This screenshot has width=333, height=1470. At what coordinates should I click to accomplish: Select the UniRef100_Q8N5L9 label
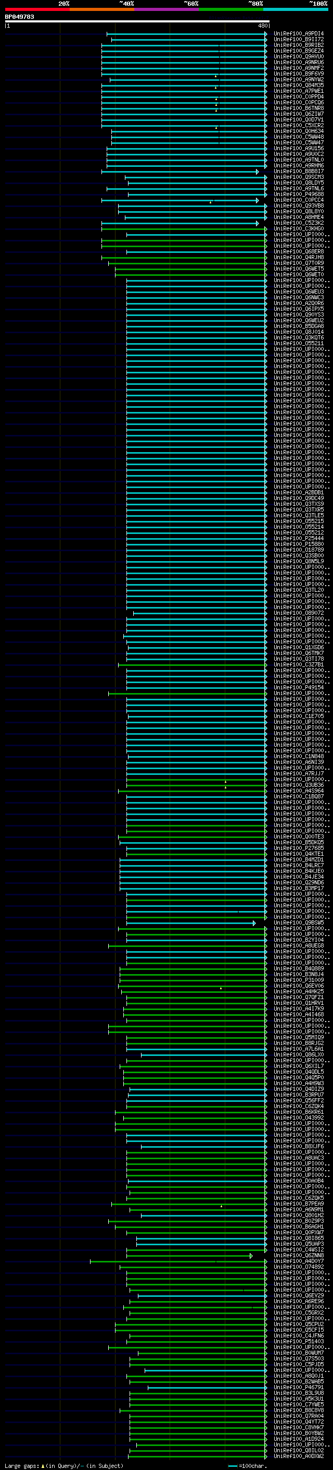(x=299, y=562)
